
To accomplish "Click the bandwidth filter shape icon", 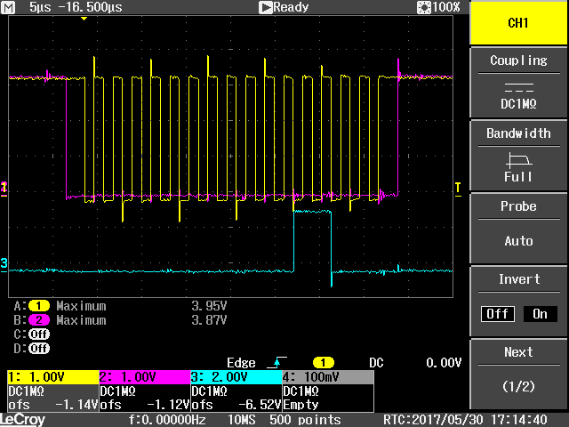I will click(518, 159).
